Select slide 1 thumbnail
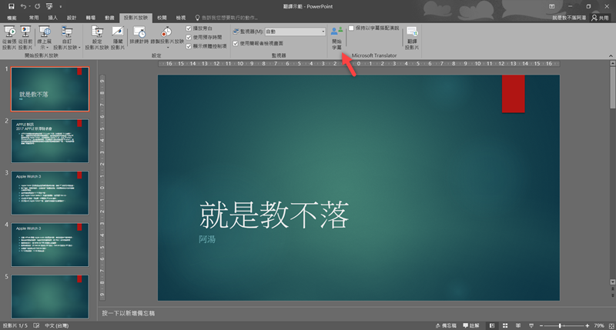Viewport: 616px width, 330px height. coord(50,89)
